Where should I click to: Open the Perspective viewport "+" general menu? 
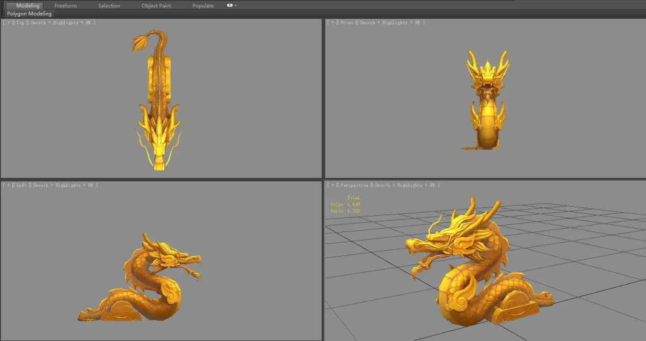(332, 185)
